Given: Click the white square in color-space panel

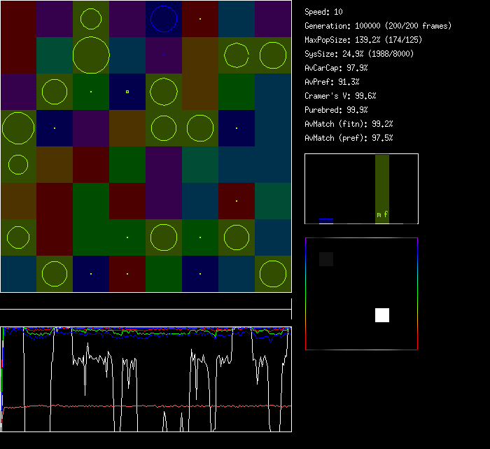Looking at the screenshot, I should pos(381,315).
